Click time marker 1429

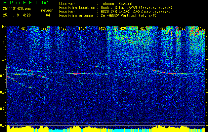182,28
